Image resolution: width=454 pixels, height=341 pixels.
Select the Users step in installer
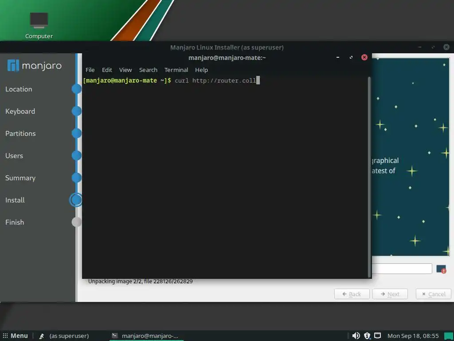tap(14, 156)
